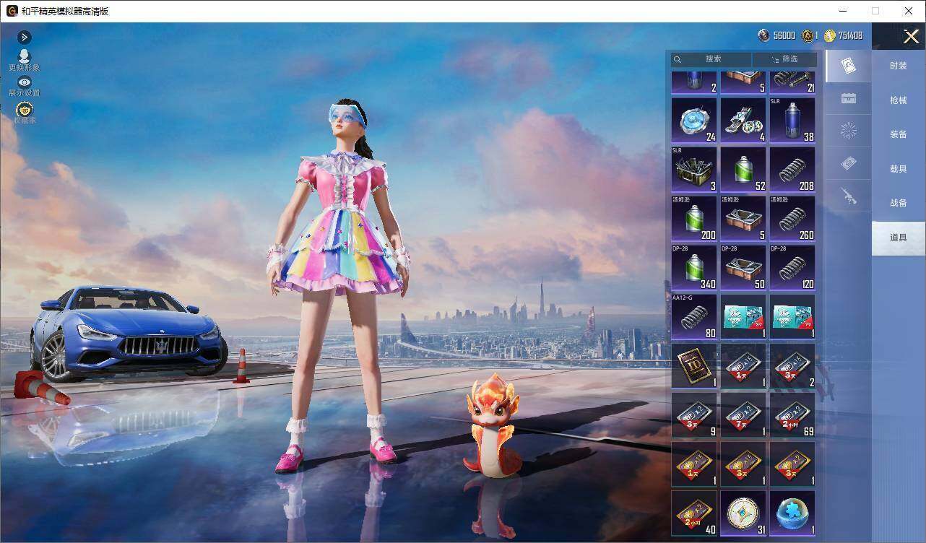Select the supply crate sub-category icon
This screenshot has width=926, height=543.
(x=849, y=99)
